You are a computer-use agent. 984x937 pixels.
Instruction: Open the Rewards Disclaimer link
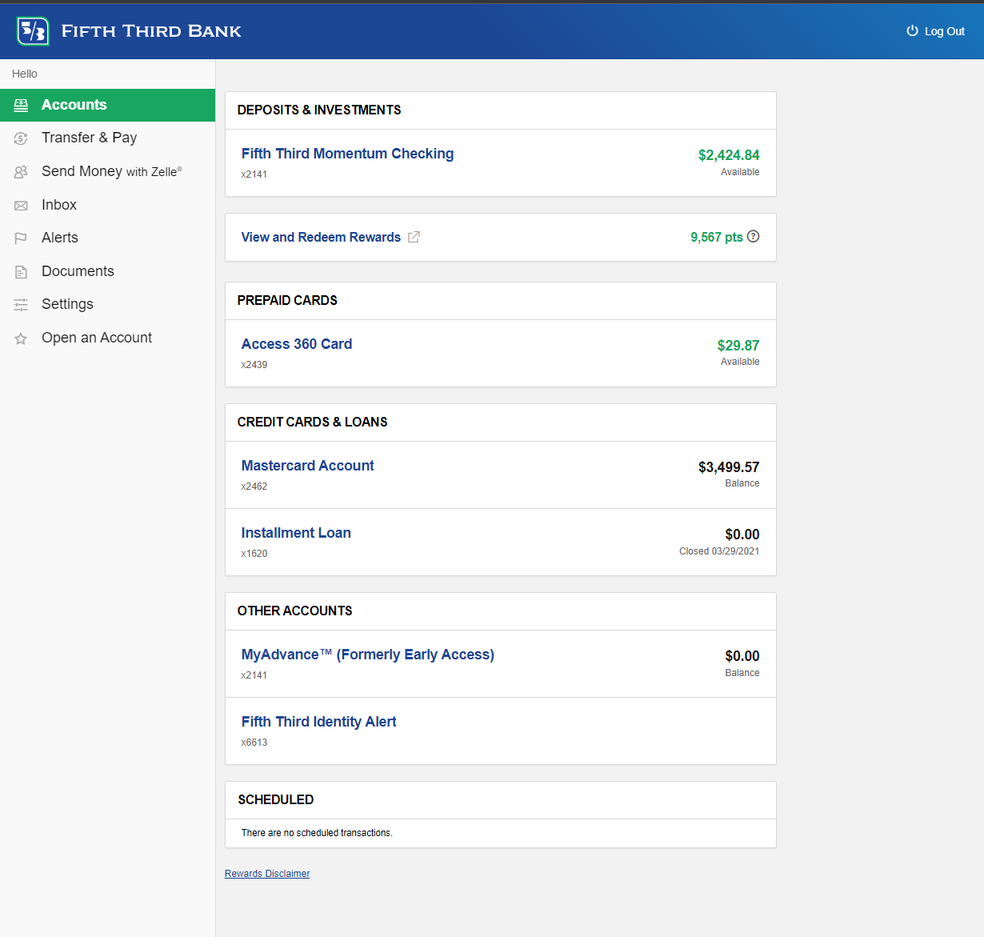[267, 874]
